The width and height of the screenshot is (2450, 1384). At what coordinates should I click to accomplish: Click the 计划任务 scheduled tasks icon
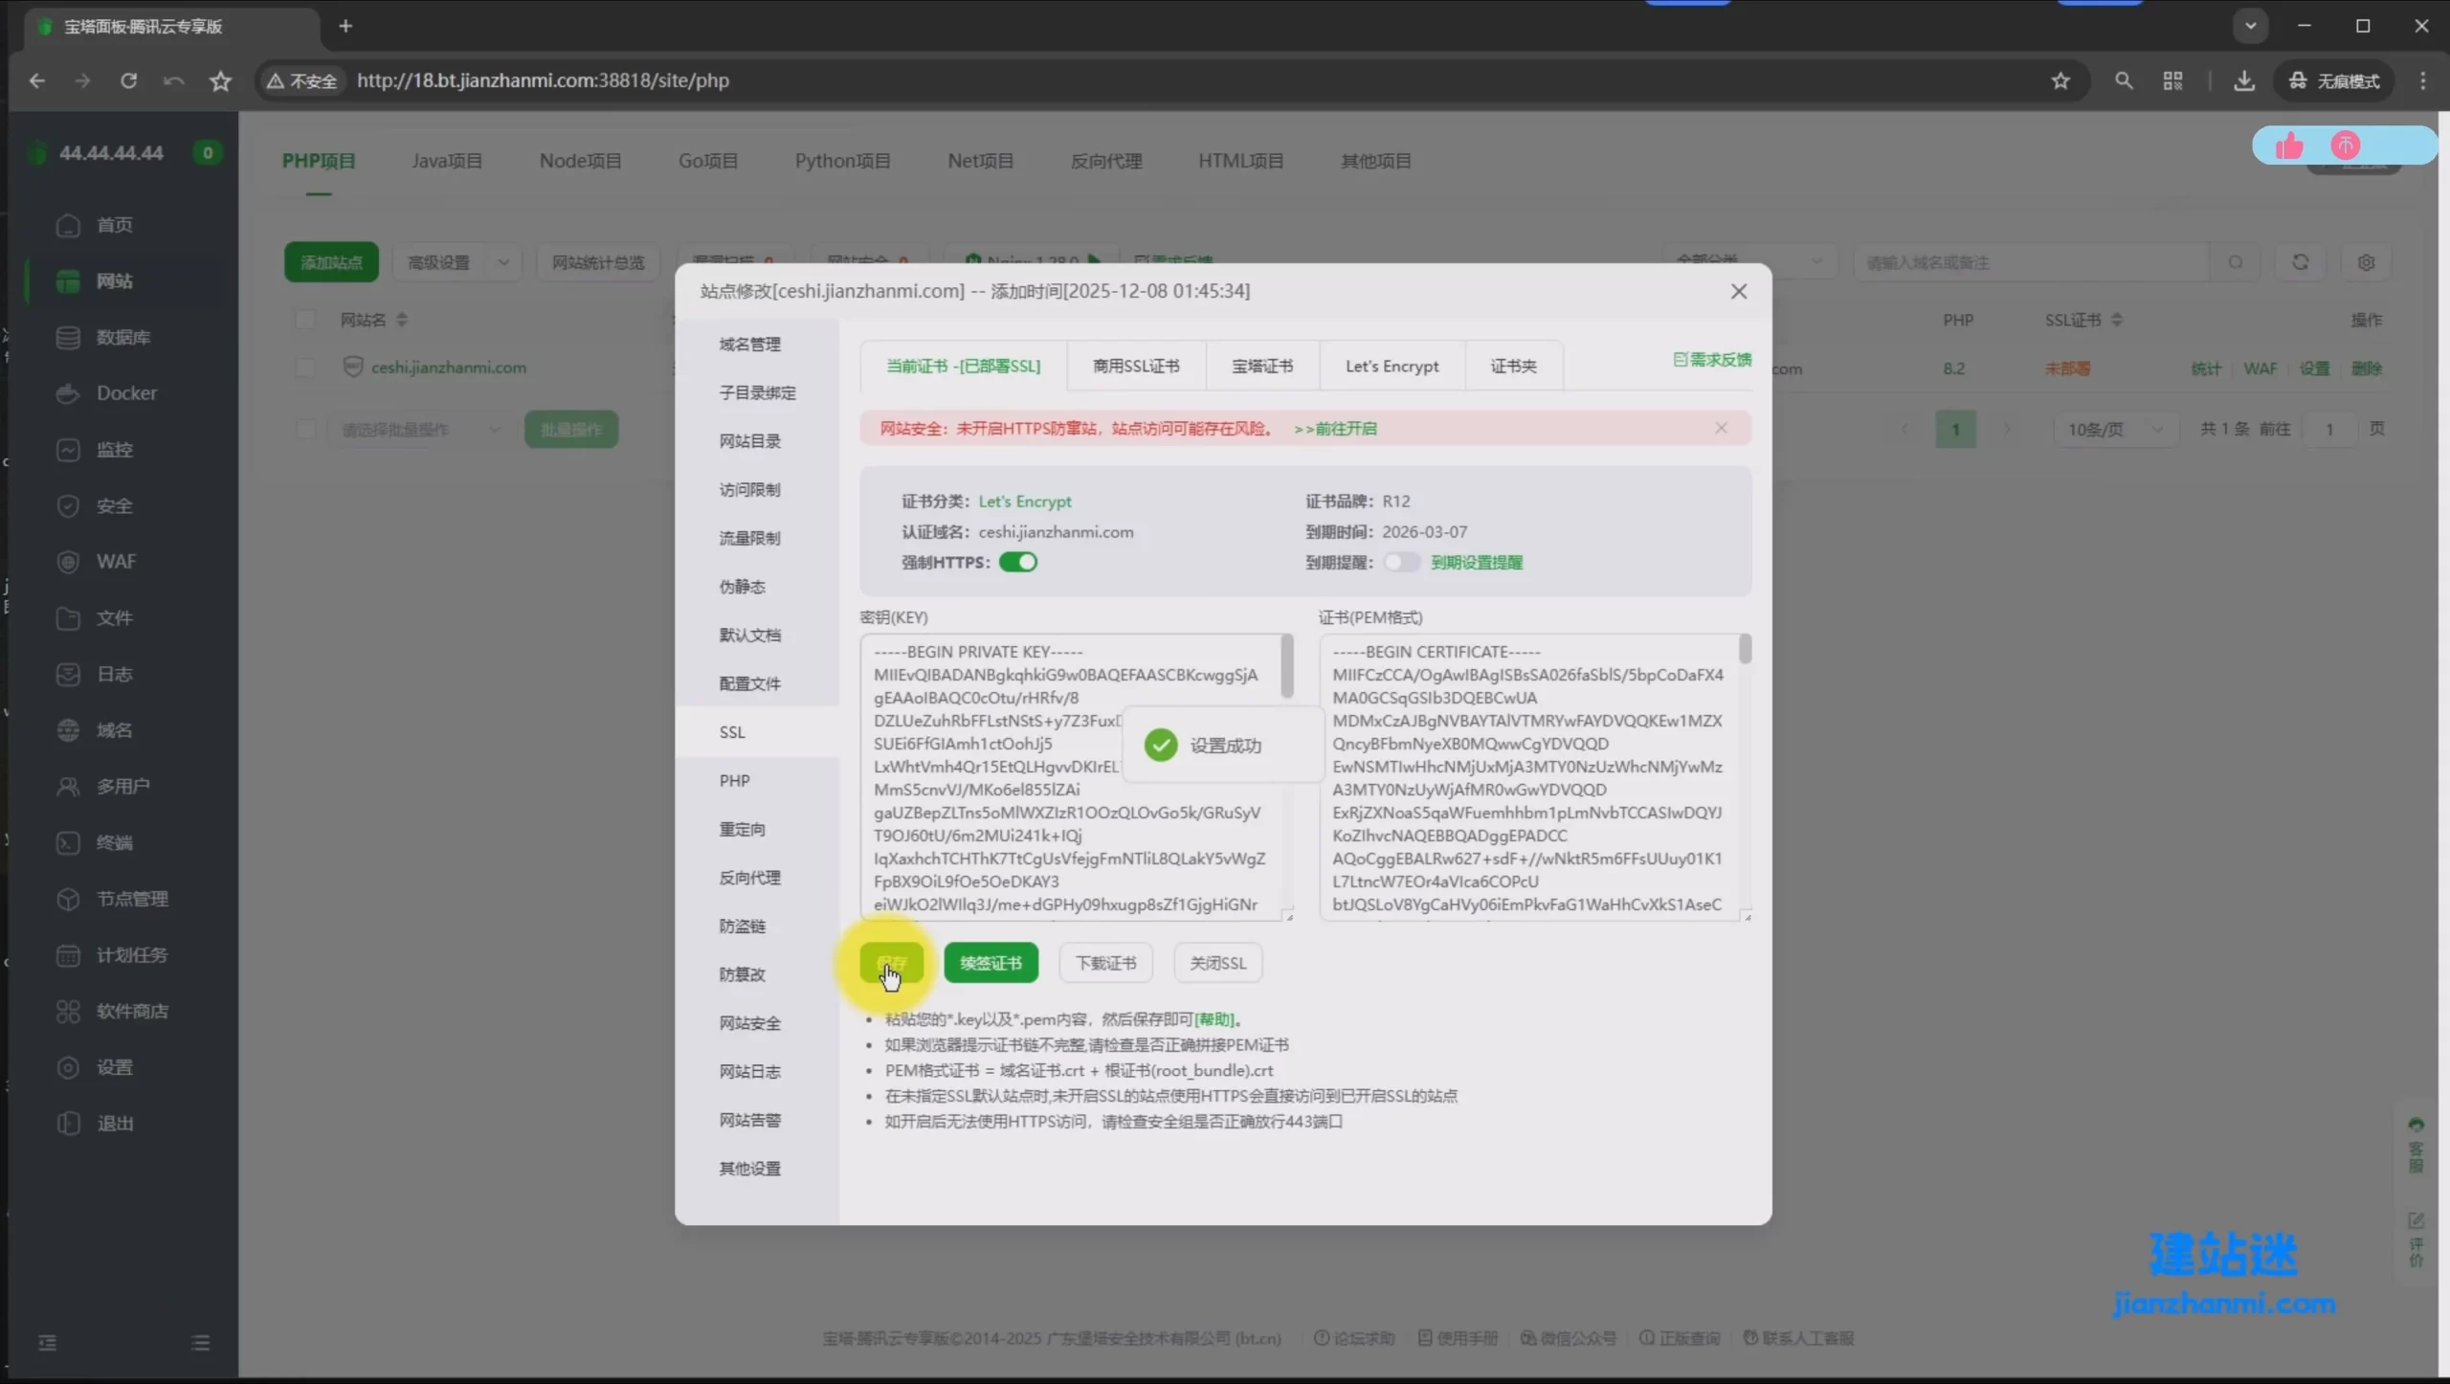68,955
